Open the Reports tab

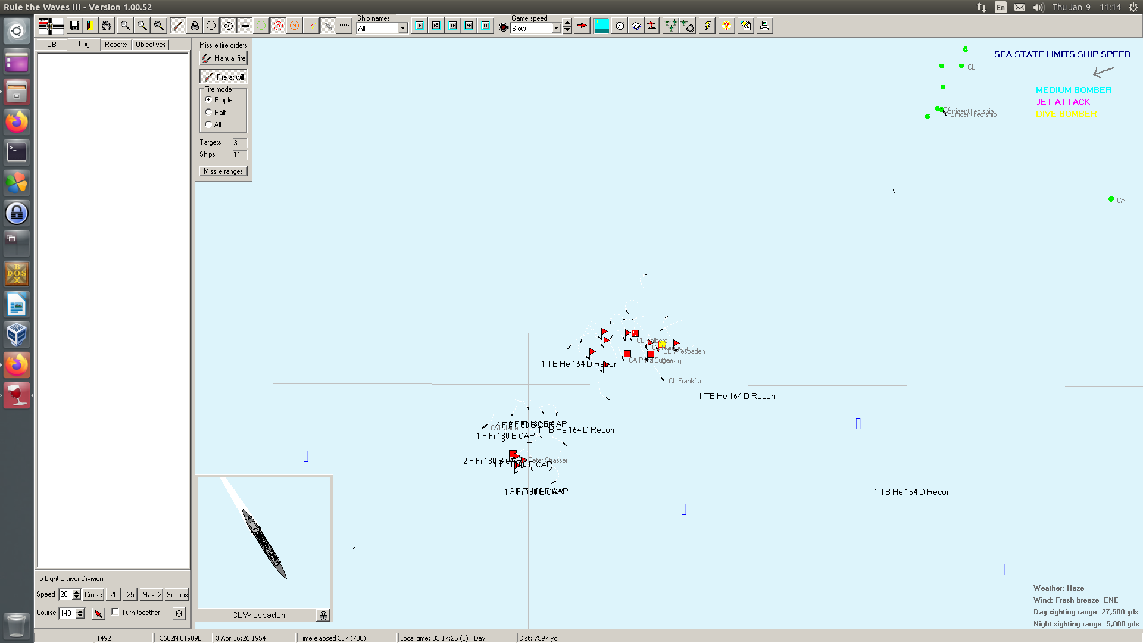click(116, 45)
